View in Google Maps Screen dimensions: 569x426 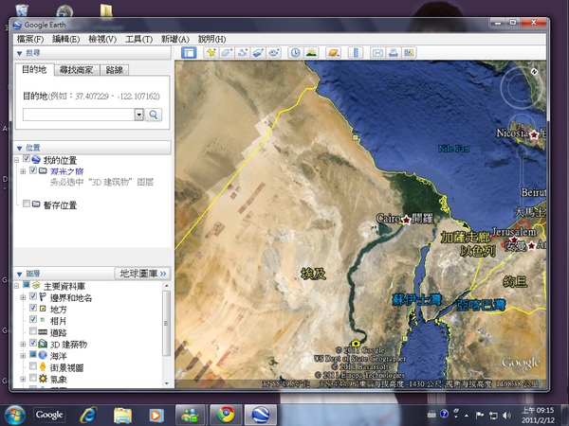409,53
